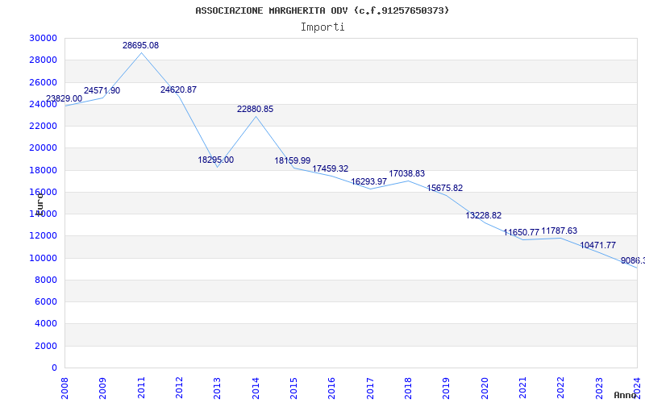Click the 2015 x-axis year label

(293, 388)
